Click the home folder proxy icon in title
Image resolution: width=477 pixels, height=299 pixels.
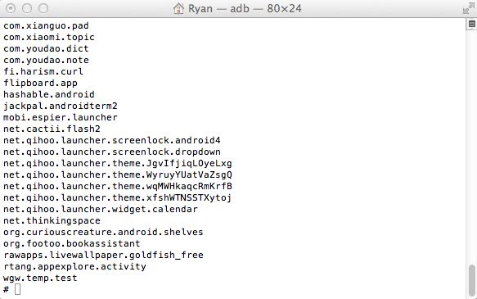[178, 8]
